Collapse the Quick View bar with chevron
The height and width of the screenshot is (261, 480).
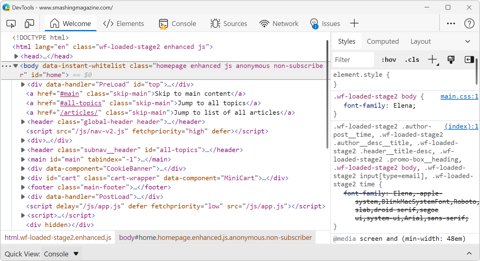click(x=469, y=254)
